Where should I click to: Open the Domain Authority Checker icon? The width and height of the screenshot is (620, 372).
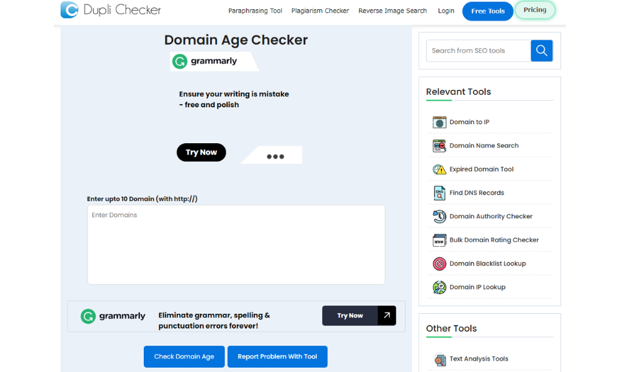pos(440,216)
